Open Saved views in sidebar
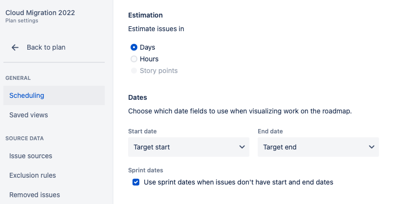The image size is (398, 204). tap(29, 115)
